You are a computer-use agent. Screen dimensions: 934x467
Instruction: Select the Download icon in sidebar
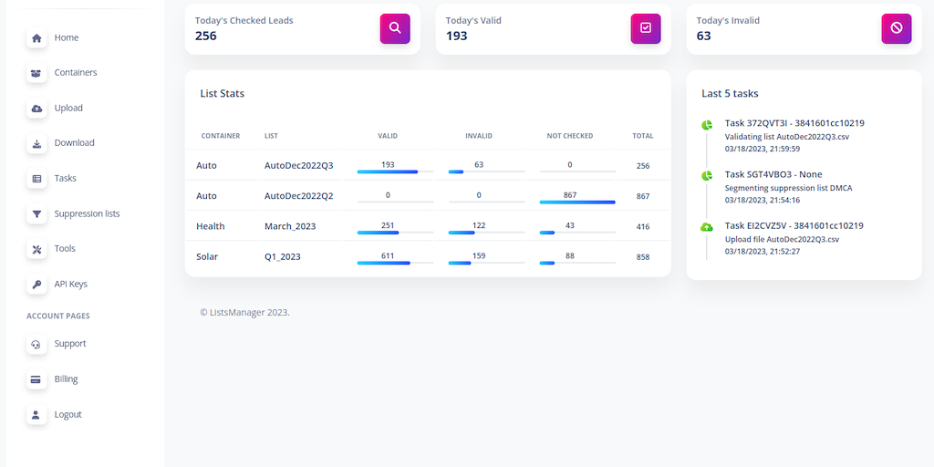(36, 143)
